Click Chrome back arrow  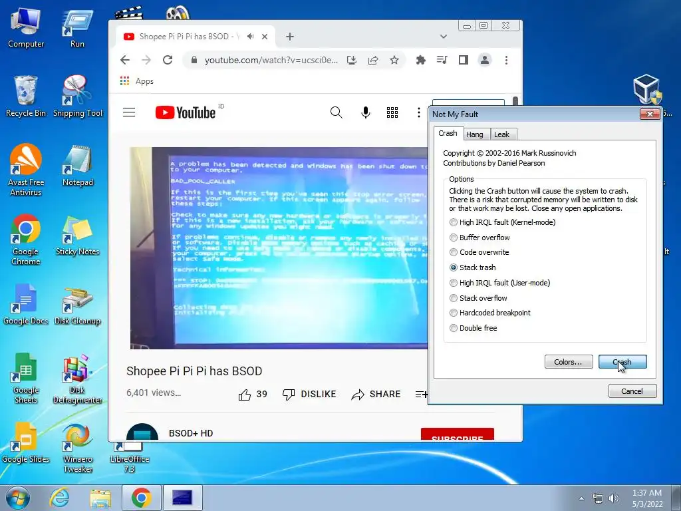pos(125,60)
